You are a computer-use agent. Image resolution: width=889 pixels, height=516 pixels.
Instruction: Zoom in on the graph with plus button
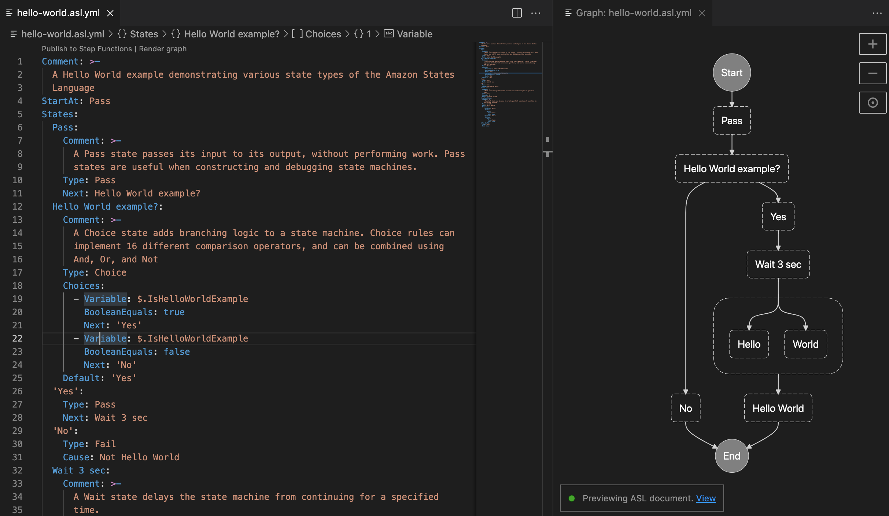click(873, 44)
